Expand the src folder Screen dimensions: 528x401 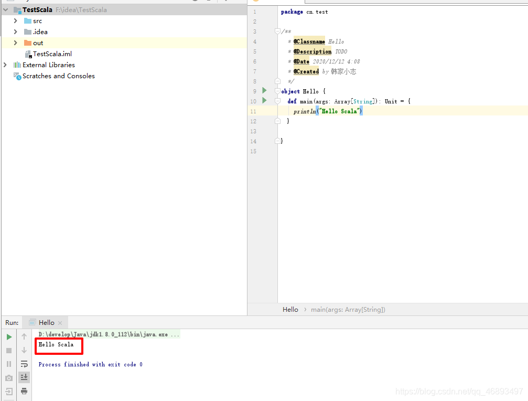click(15, 21)
